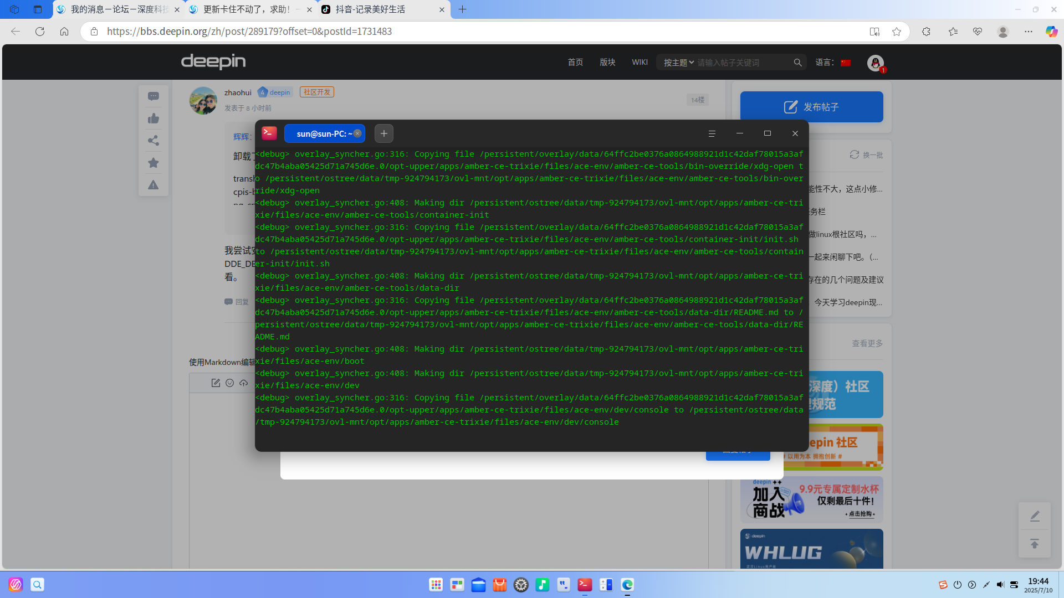The image size is (1064, 598).
Task: Click the deepin logo
Action: [213, 61]
